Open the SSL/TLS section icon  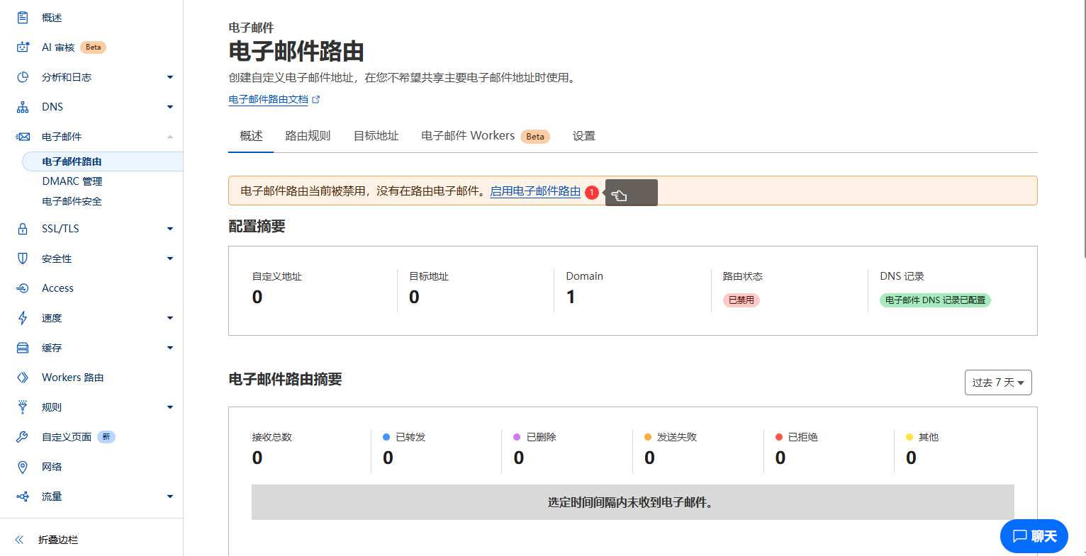21,228
